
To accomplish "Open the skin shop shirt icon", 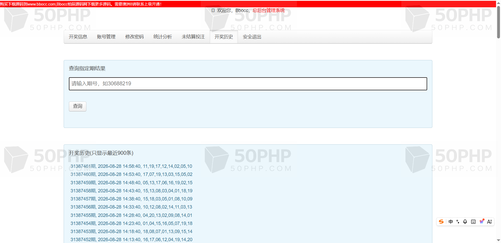I will [482, 221].
